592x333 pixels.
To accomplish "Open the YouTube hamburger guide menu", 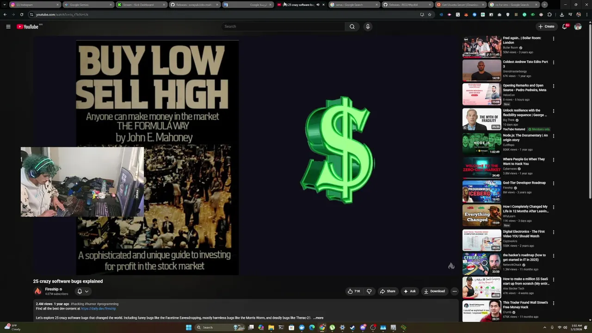I will 8,26.
